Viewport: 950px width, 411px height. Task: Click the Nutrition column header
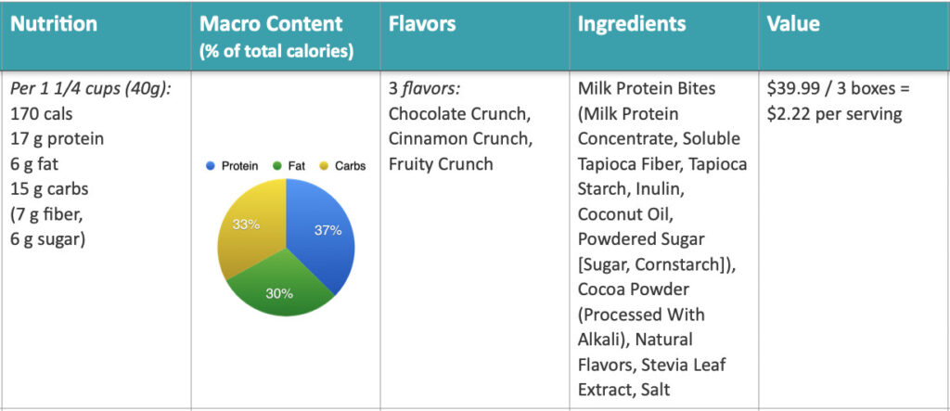pos(54,24)
